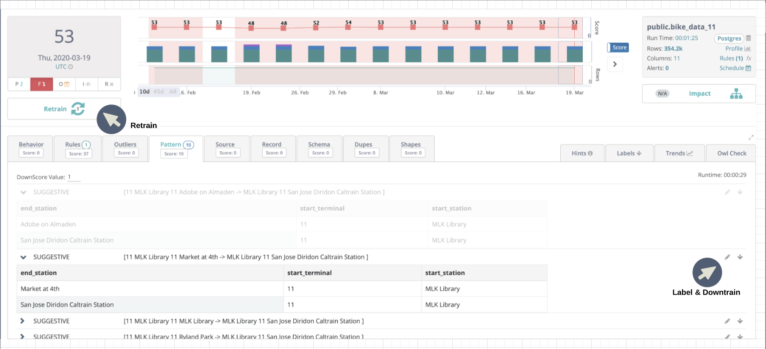766x349 pixels.
Task: Switch to the Outliers tab
Action: point(125,149)
